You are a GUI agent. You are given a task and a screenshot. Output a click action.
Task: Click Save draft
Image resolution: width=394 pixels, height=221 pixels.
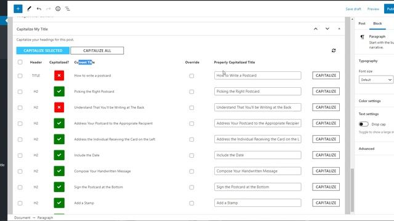coord(353,9)
